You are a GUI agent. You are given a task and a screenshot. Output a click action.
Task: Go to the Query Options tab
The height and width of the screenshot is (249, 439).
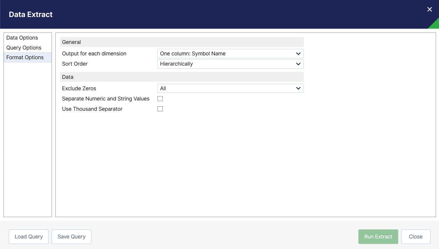coord(24,48)
